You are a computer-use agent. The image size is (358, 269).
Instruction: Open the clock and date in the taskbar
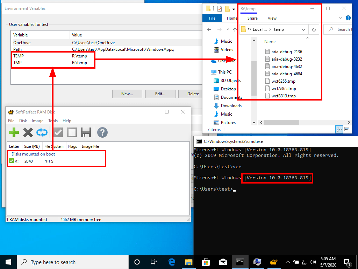pos(328,262)
